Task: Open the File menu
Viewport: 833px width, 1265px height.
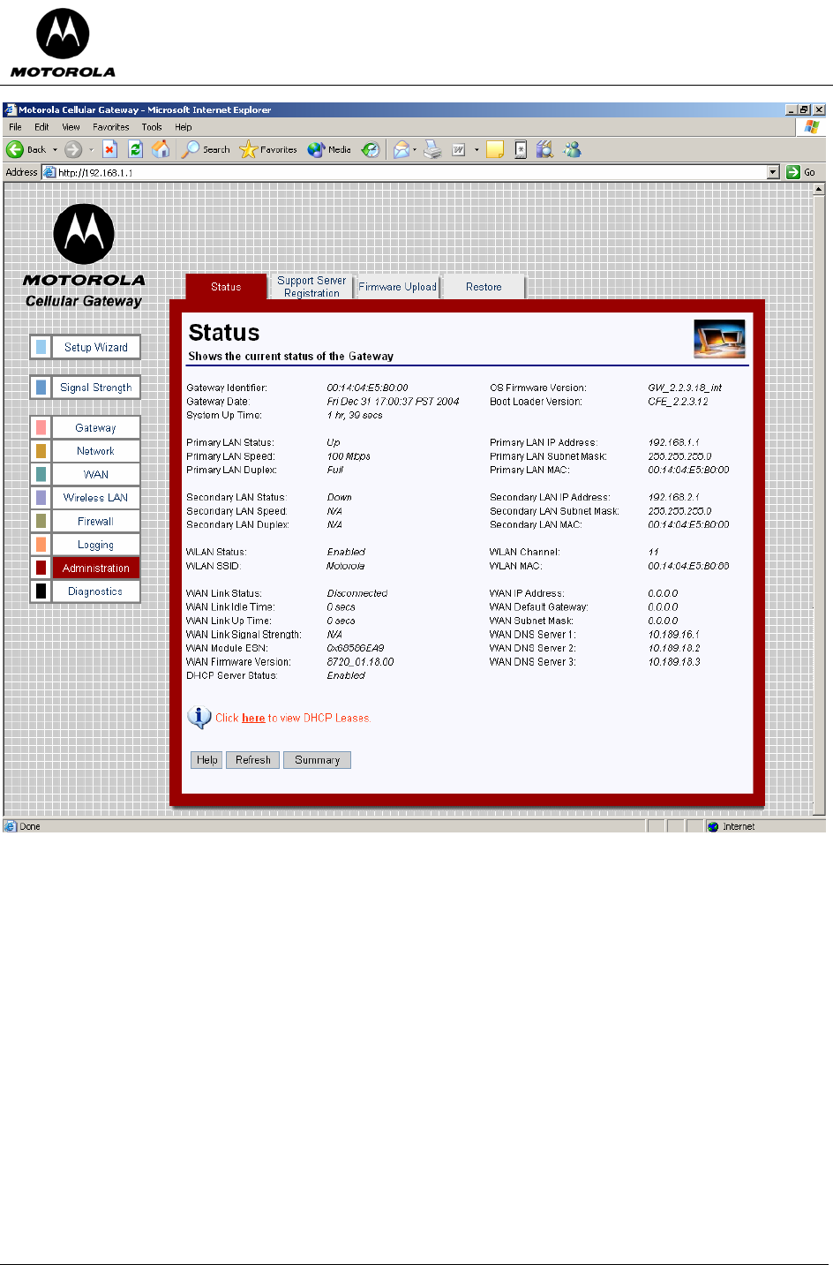Action: tap(15, 127)
